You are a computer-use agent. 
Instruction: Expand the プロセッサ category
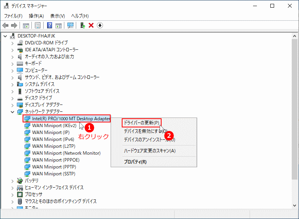[x=13, y=195]
